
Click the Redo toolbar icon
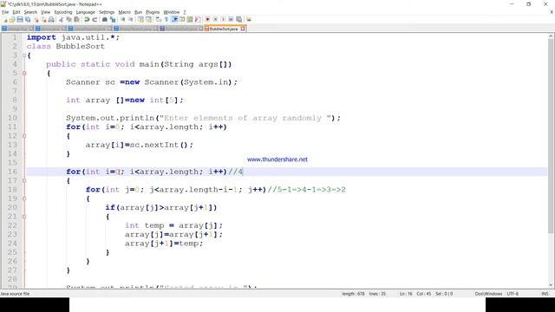coord(95,19)
